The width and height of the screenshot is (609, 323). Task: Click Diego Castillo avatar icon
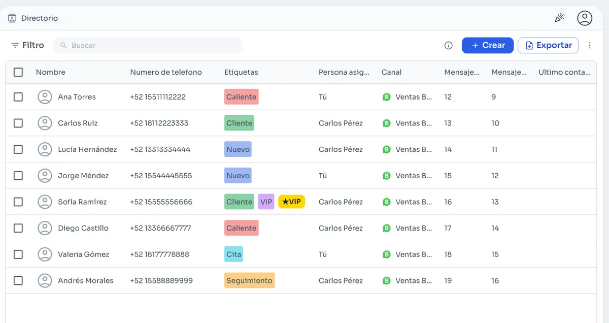pyautogui.click(x=45, y=228)
